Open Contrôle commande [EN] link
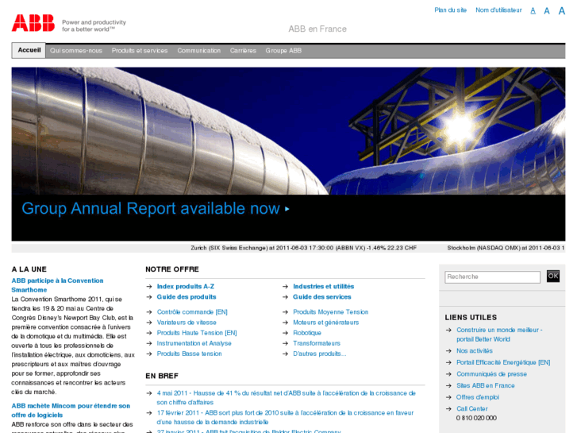Screen dimensions: 577x433 pyautogui.click(x=192, y=311)
